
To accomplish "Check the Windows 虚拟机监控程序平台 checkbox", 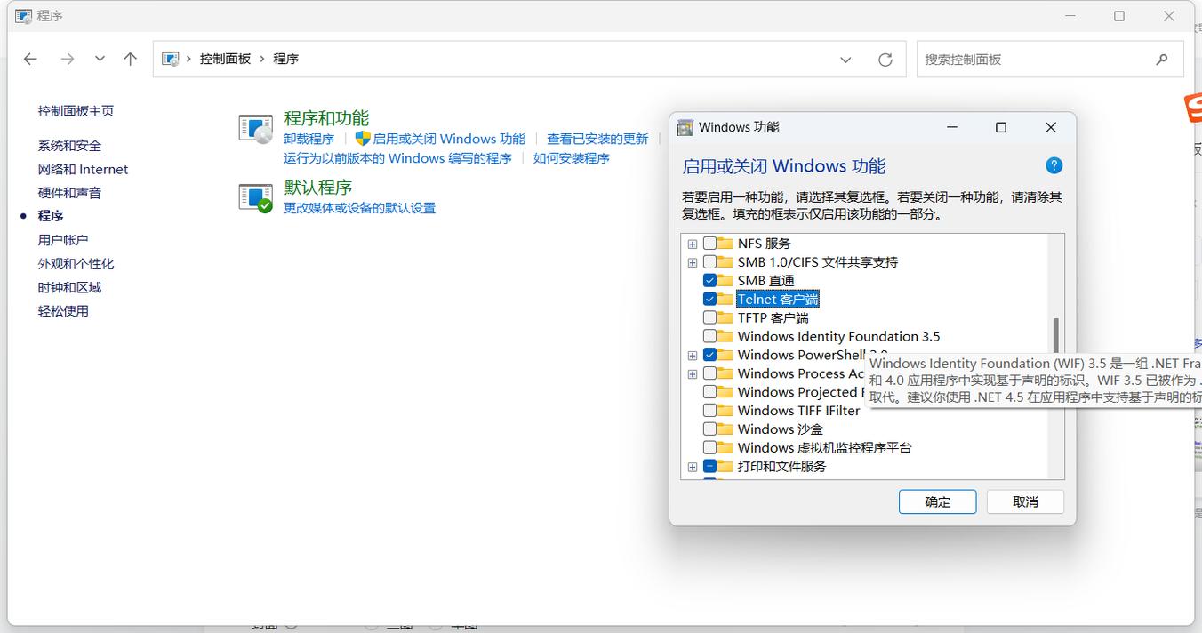I will point(709,447).
